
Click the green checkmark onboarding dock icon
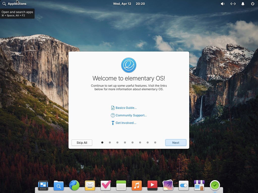[x=215, y=185]
